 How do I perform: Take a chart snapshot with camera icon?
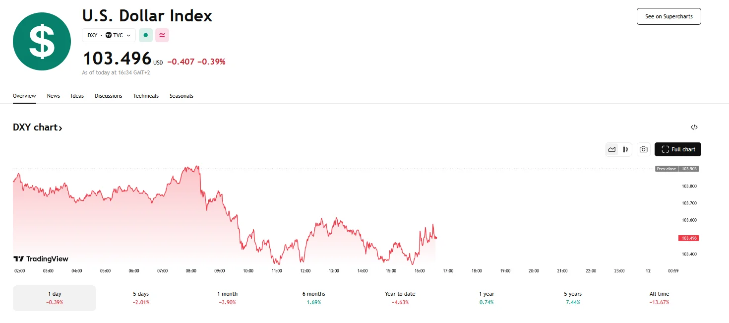[x=643, y=149]
